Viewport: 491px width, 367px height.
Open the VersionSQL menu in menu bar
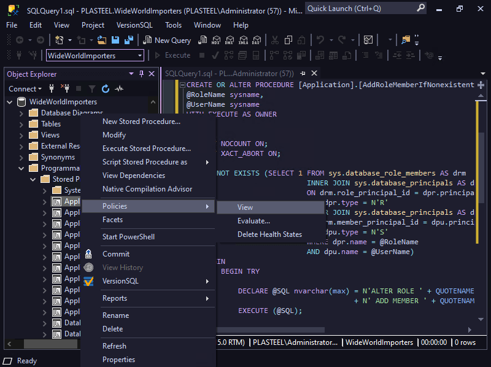(x=134, y=25)
